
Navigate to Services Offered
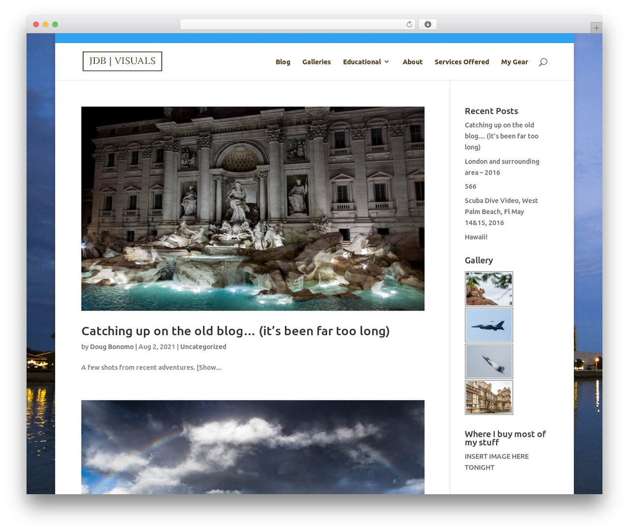pos(462,62)
